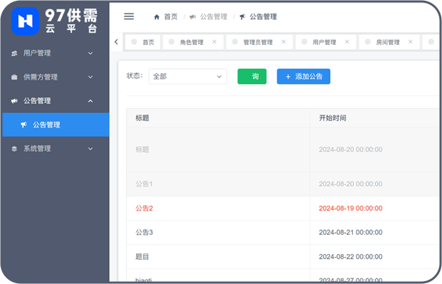Screen dimensions: 442x284
Task: Close the 房间管理 tab
Action: (411, 42)
